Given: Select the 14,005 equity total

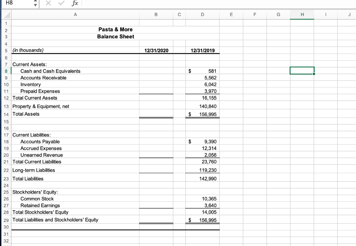Looking at the screenshot, I should [x=203, y=212].
